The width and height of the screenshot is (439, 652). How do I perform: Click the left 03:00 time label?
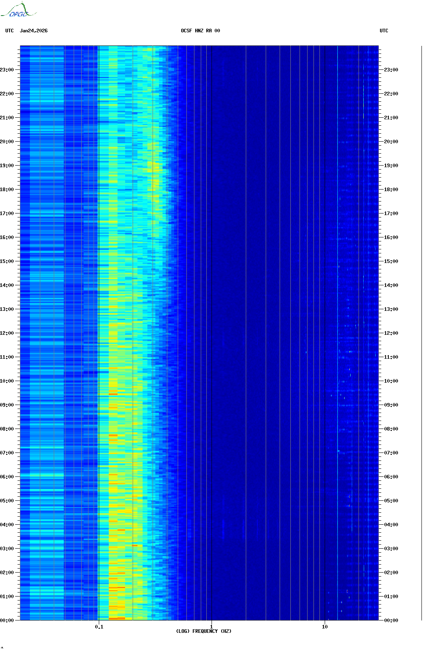[x=7, y=549]
